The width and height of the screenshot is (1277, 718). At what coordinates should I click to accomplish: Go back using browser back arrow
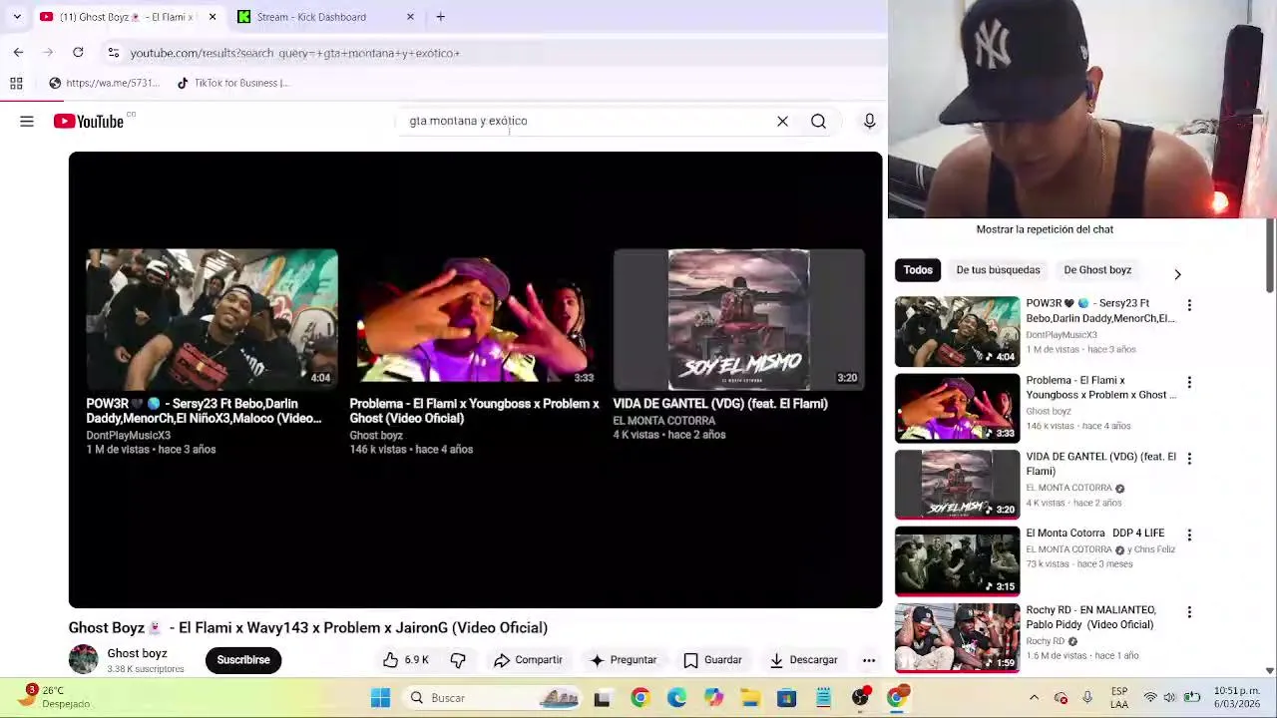click(18, 52)
